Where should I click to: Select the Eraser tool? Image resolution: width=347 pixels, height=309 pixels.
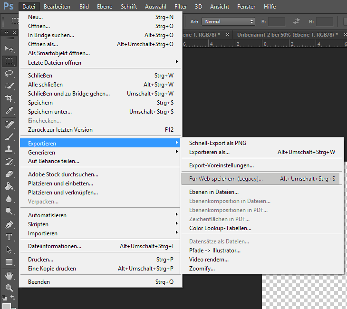tap(9, 174)
